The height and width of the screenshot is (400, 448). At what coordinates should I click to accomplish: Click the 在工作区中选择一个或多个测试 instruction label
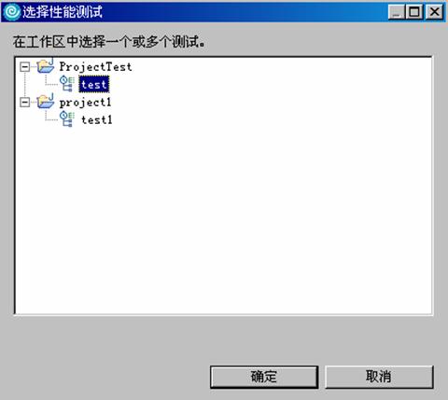click(109, 42)
